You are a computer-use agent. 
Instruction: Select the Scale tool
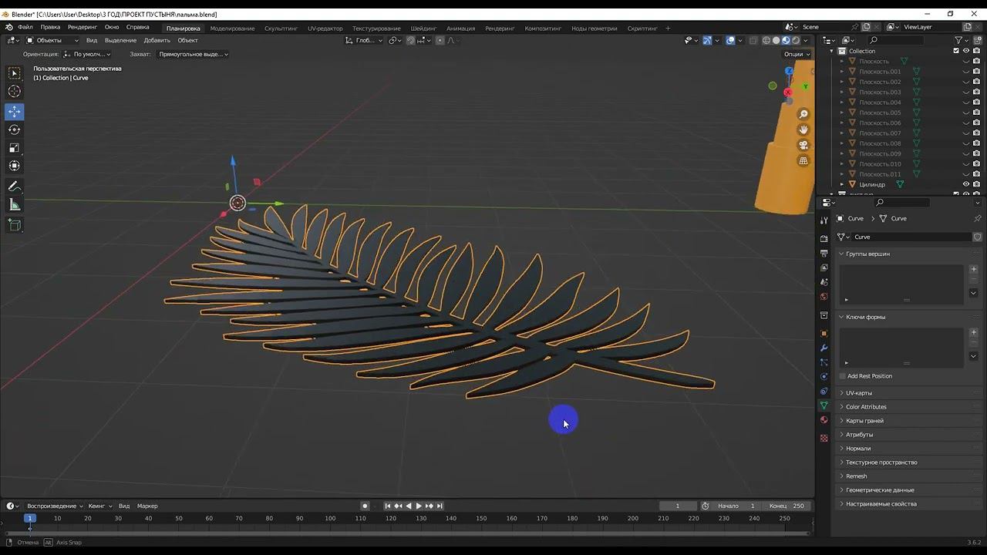15,148
